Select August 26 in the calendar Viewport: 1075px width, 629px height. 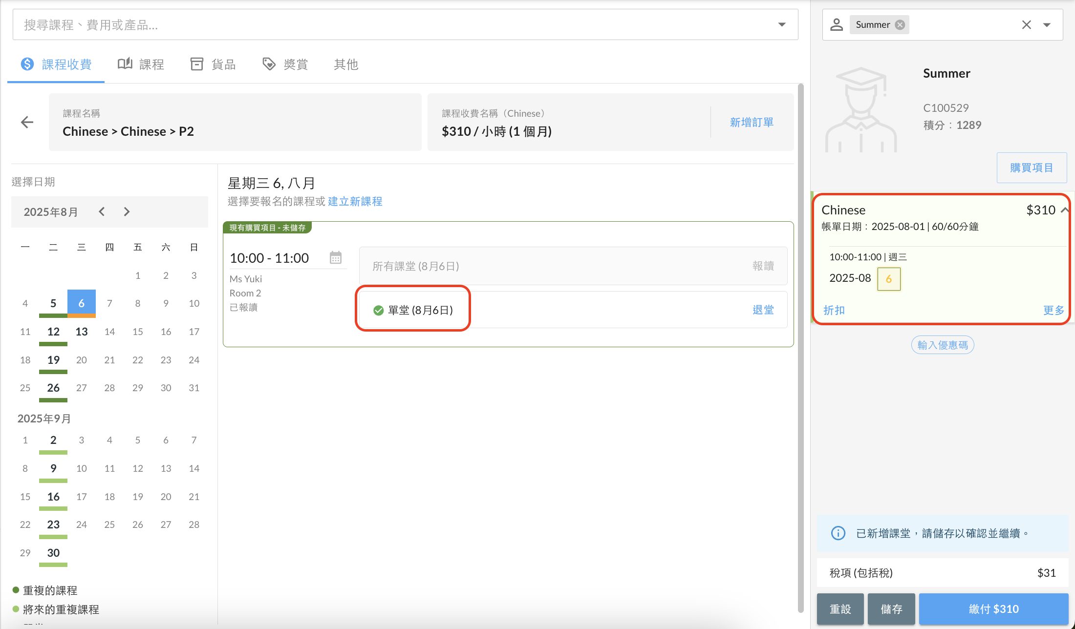click(x=53, y=388)
